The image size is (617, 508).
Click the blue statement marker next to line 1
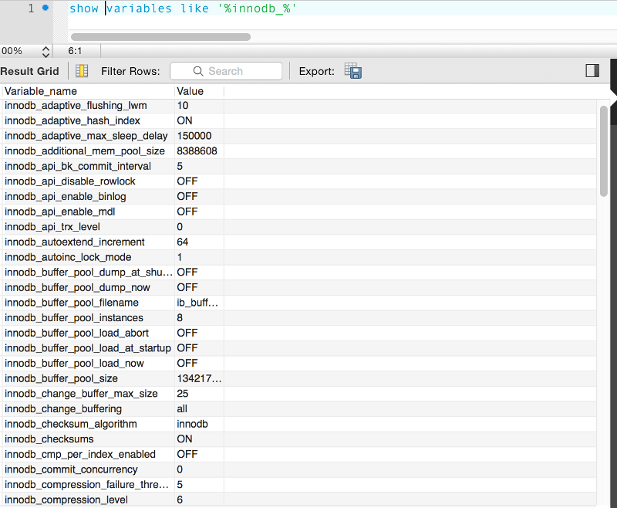[46, 8]
